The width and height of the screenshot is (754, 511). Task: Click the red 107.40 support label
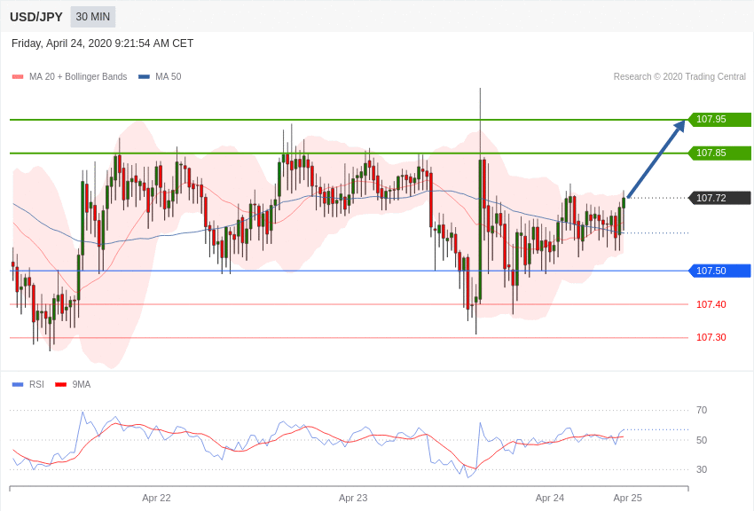tap(711, 304)
